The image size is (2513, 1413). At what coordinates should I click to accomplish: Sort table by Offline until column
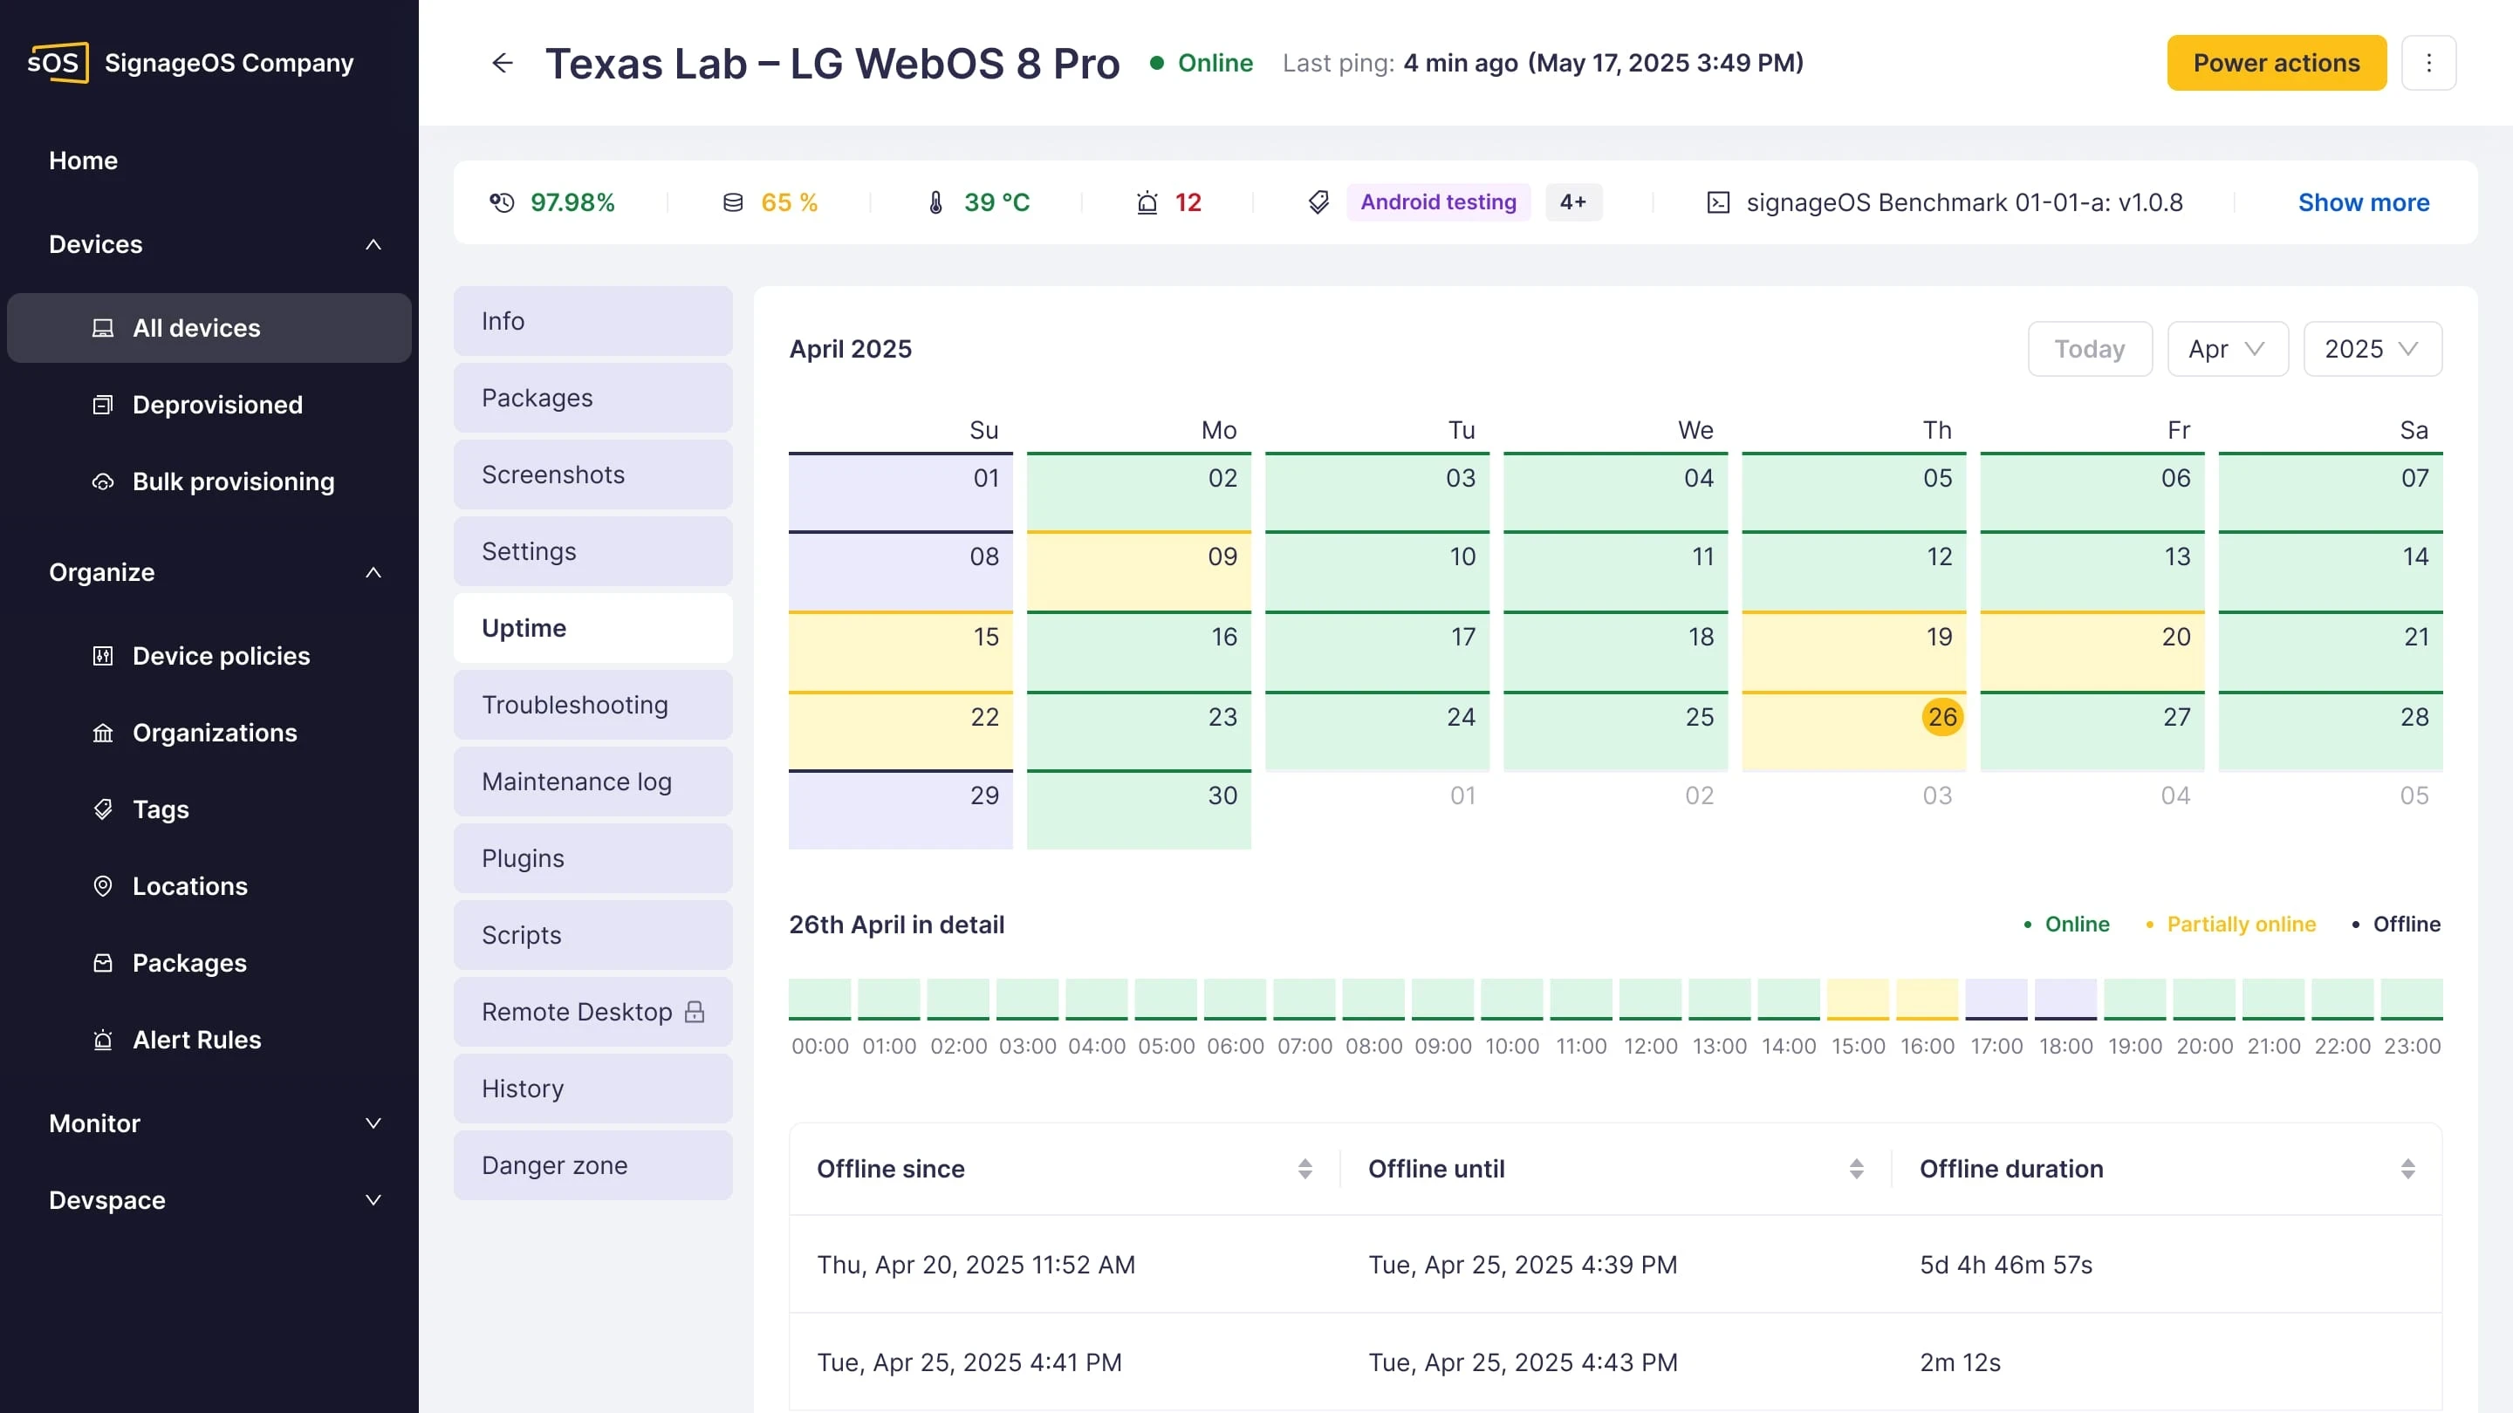pyautogui.click(x=1855, y=1169)
